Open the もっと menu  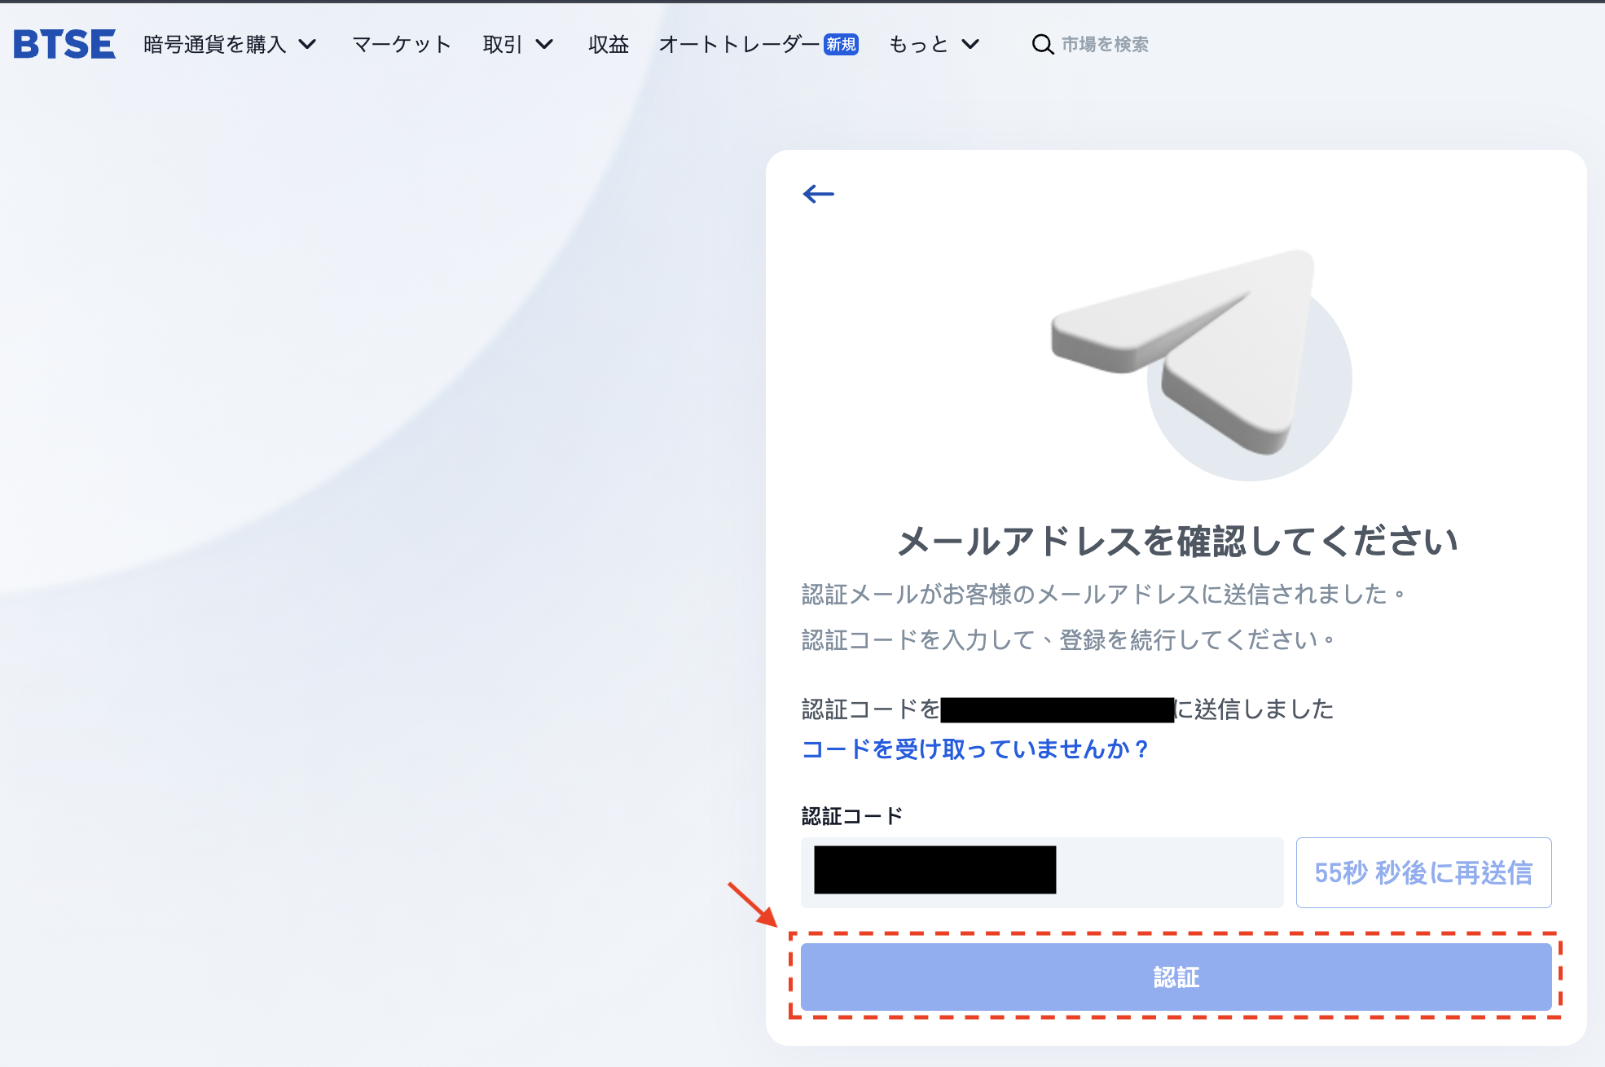pos(918,44)
